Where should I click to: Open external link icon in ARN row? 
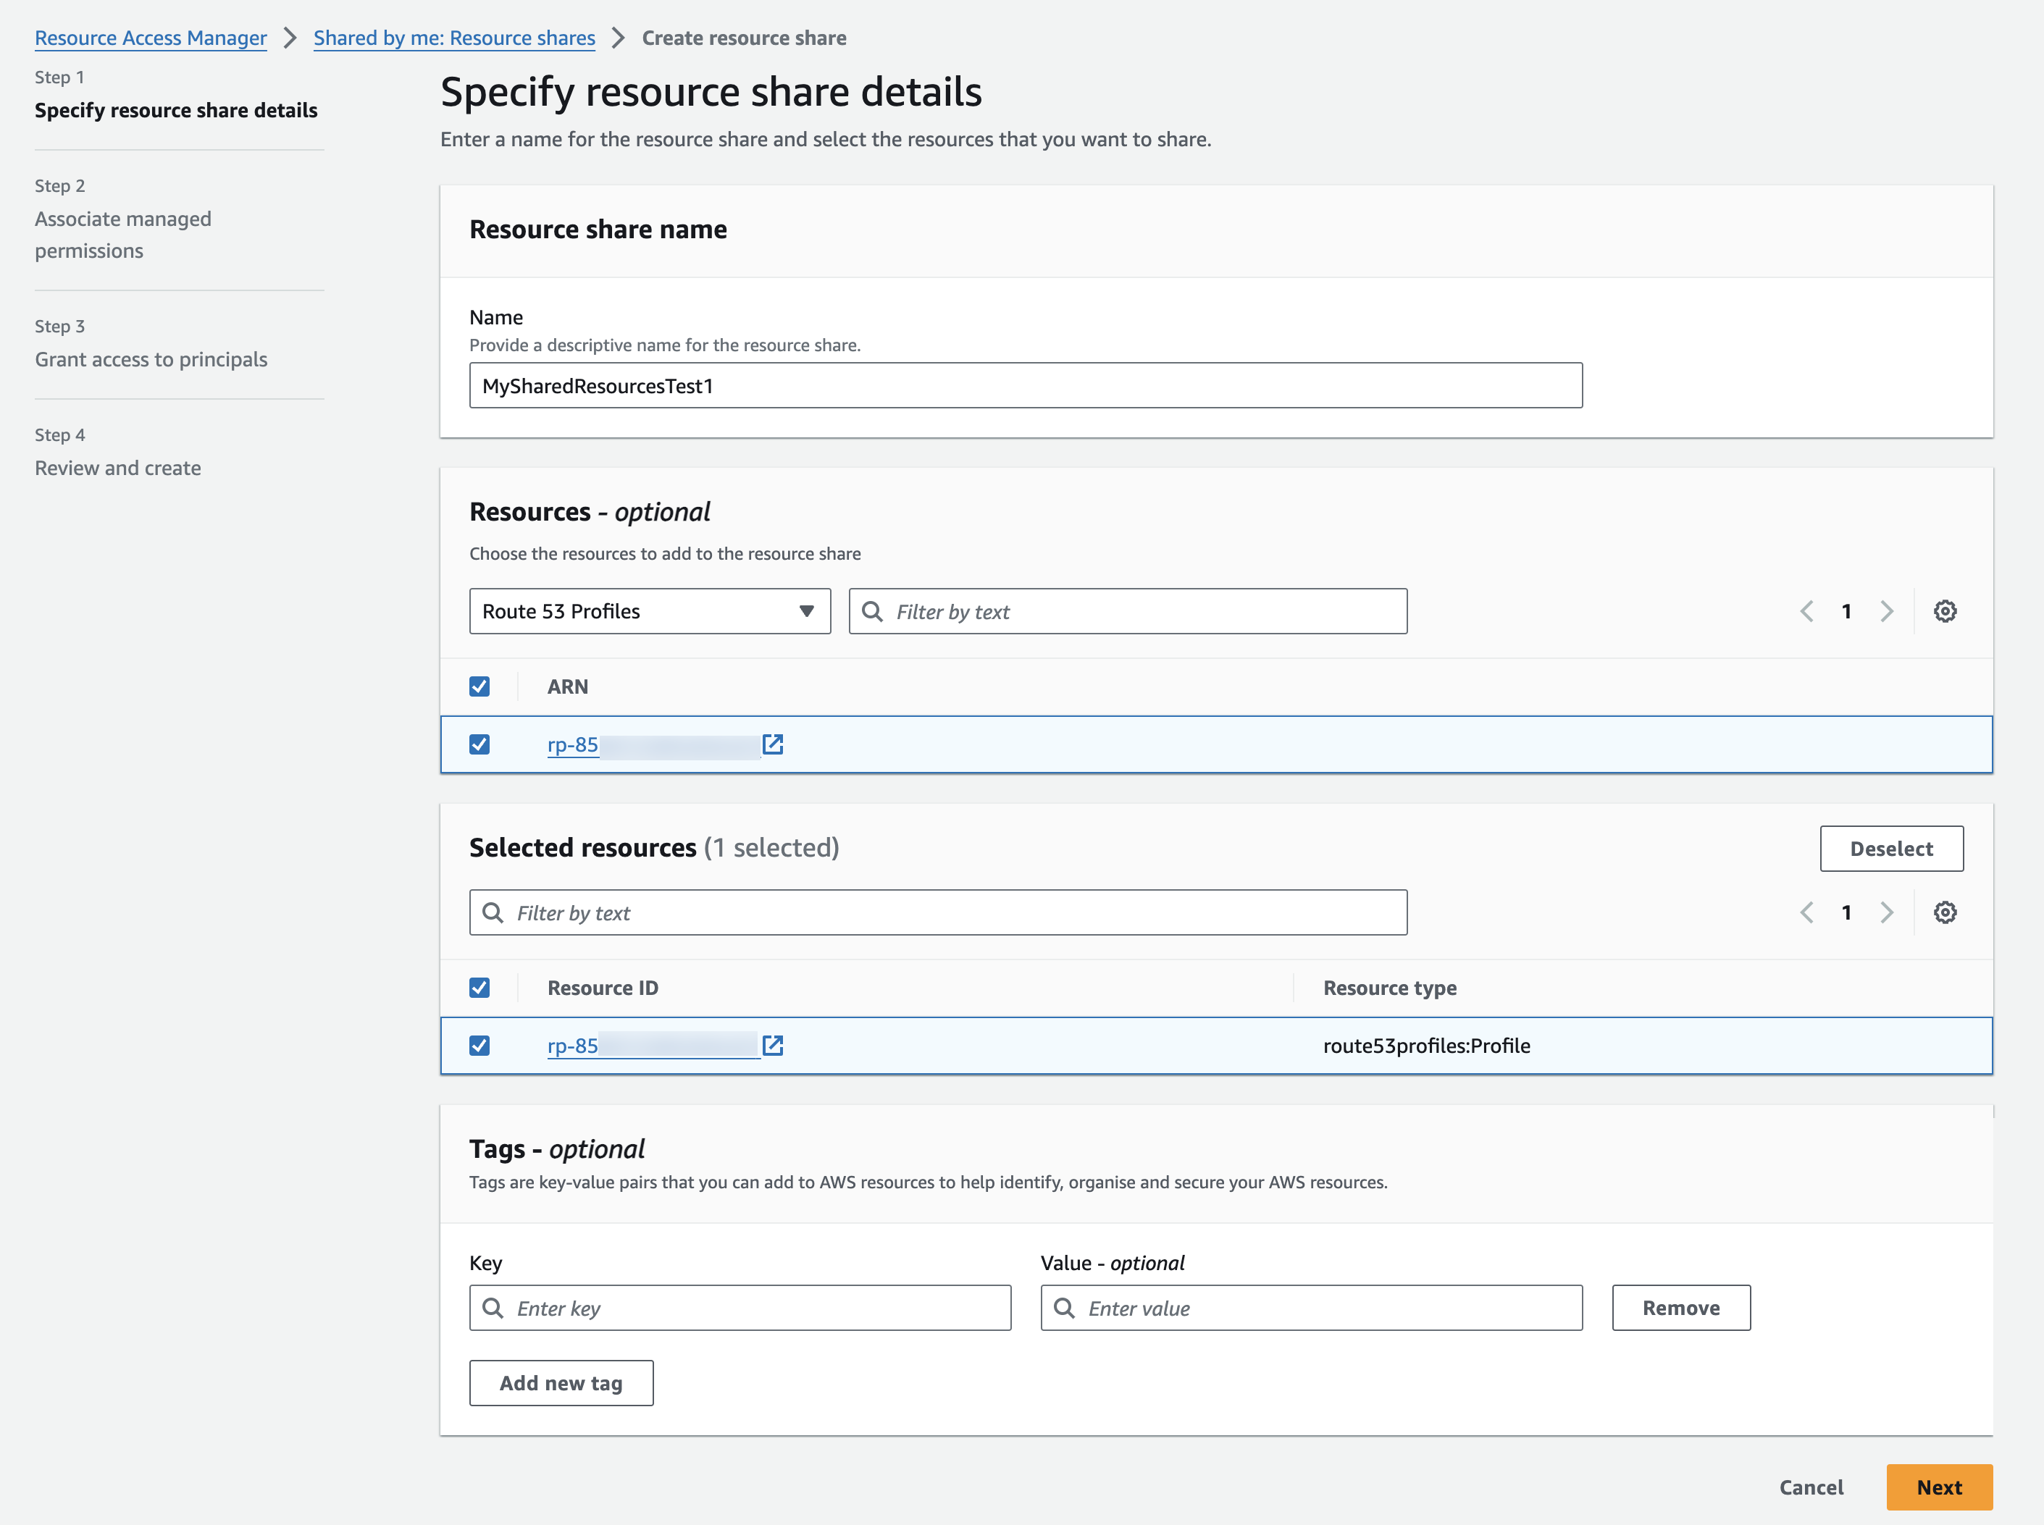(x=773, y=744)
